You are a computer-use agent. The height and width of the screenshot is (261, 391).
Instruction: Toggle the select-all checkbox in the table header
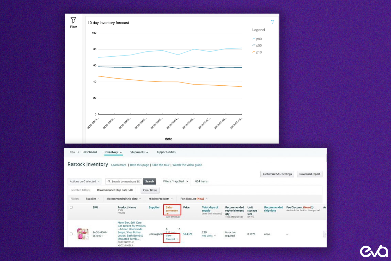tap(71, 207)
